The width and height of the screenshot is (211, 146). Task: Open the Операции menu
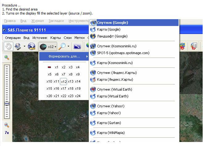13,38
